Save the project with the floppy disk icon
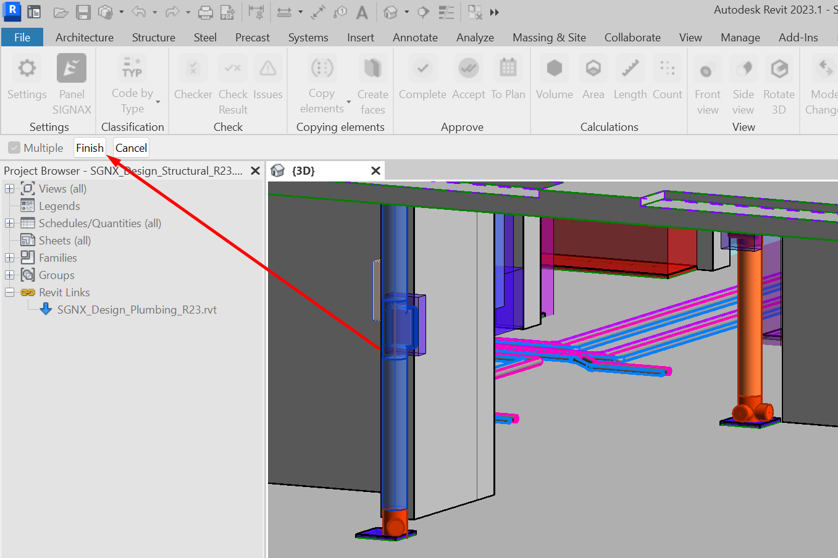 tap(83, 12)
